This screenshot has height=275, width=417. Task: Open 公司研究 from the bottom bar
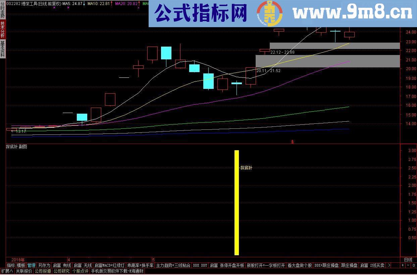coord(62,271)
